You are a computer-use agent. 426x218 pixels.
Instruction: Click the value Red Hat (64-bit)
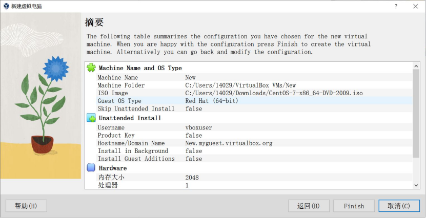pyautogui.click(x=212, y=101)
